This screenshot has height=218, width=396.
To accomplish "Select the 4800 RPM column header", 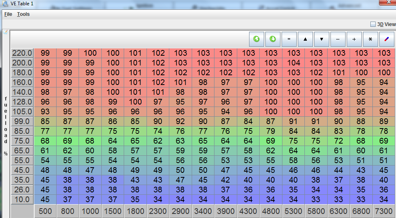I will (x=271, y=211).
